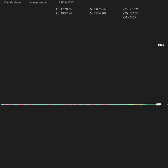This screenshot has width=168, height=168.
Task: Click the empty chart area below the price line
Action: 78,134
